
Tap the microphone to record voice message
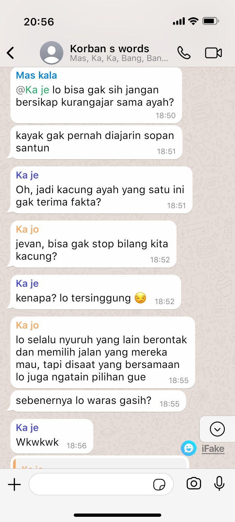click(219, 484)
